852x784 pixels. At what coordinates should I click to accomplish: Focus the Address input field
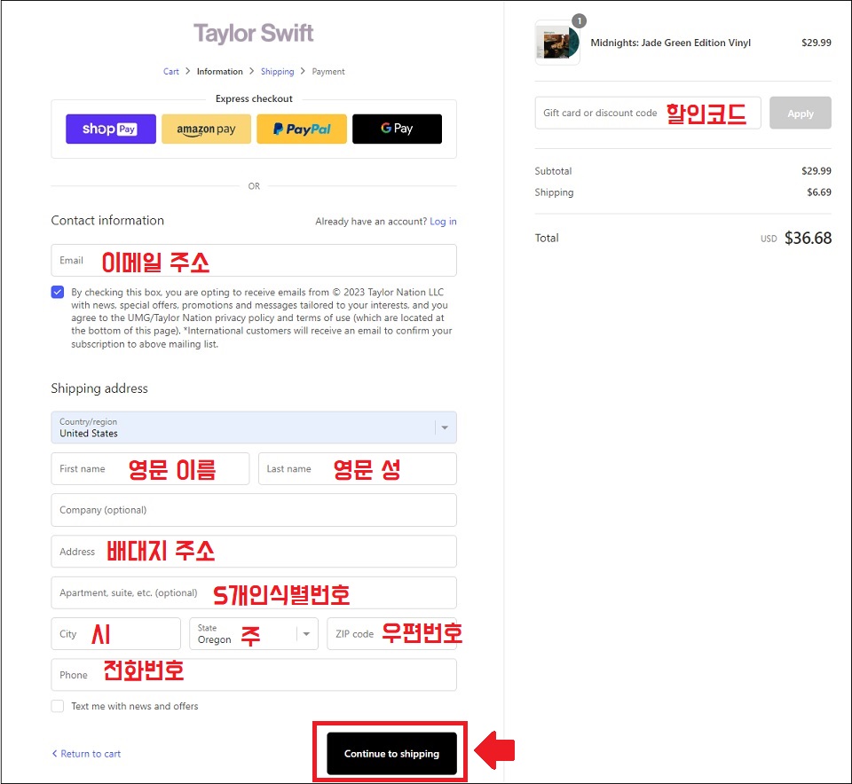pos(254,551)
